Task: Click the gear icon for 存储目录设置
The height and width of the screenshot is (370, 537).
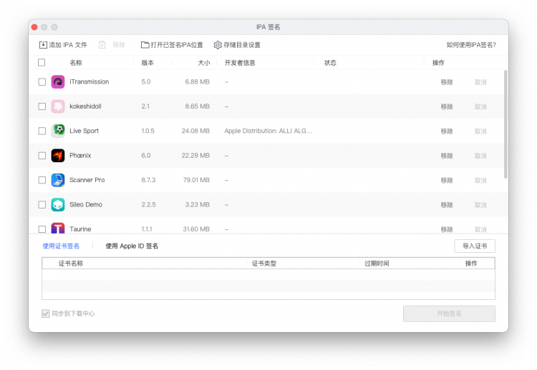Action: [218, 45]
